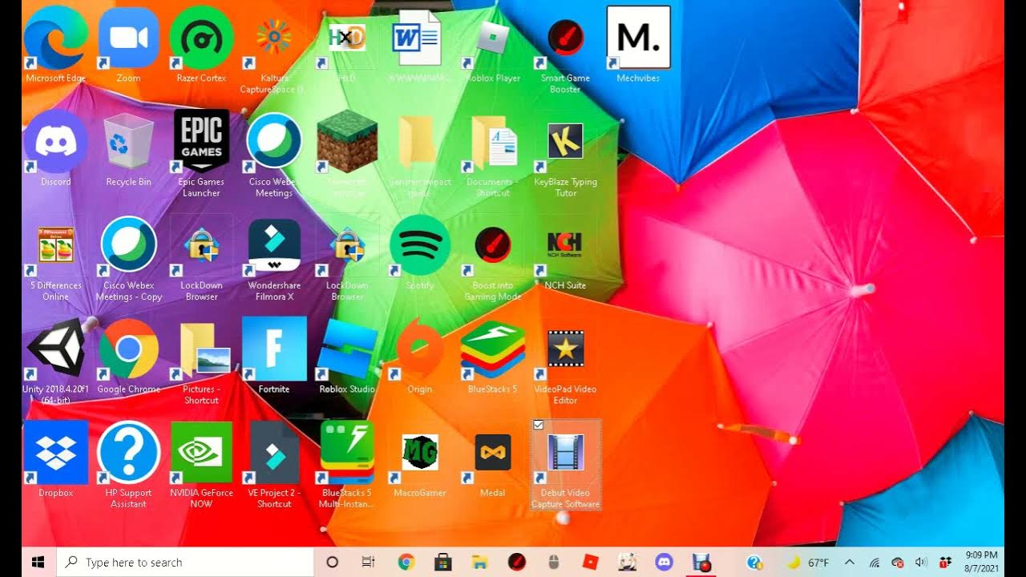This screenshot has height=577, width=1026.
Task: Select the Discord desktop shortcut
Action: click(55, 142)
